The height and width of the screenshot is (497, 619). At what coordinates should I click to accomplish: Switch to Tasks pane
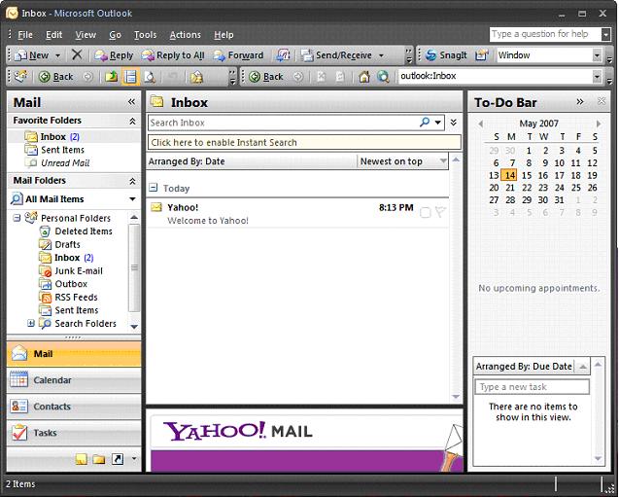click(x=74, y=433)
